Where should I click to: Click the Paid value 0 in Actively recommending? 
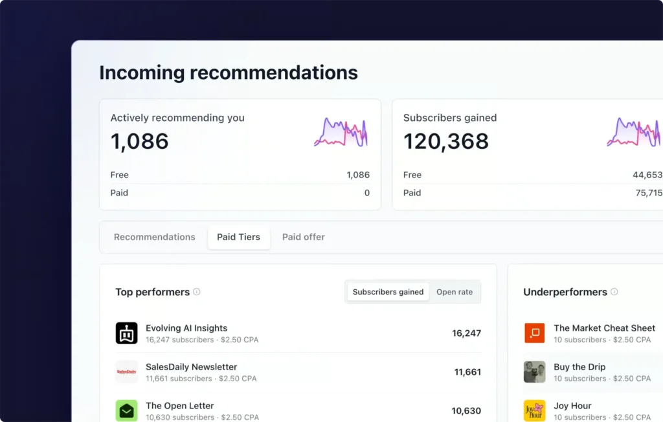[367, 193]
